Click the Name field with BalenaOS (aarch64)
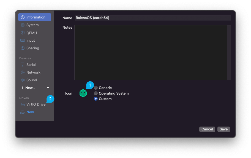The height and width of the screenshot is (158, 251). [153, 18]
